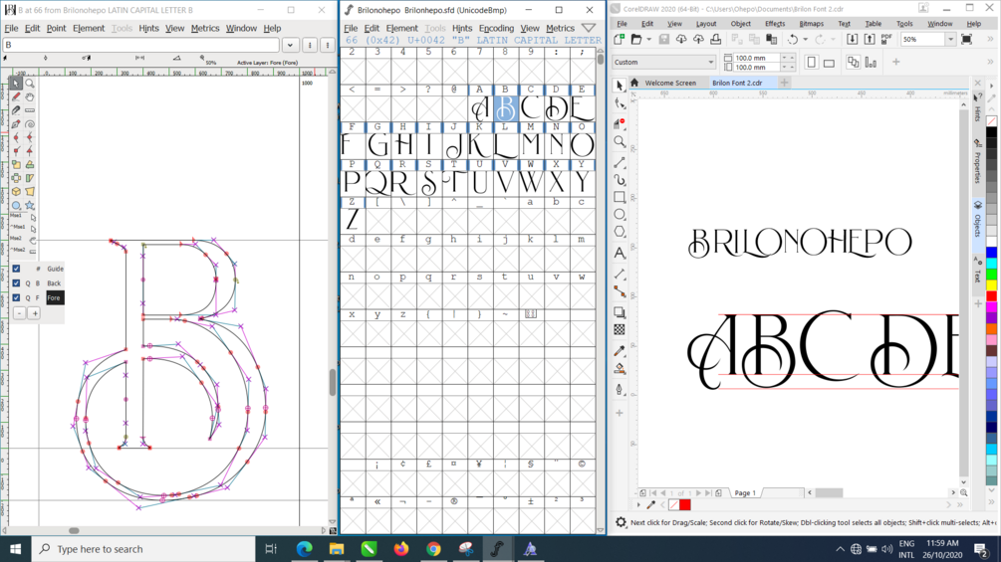Toggle the Fore layer visibility checkbox
This screenshot has height=562, width=1001.
16,297
